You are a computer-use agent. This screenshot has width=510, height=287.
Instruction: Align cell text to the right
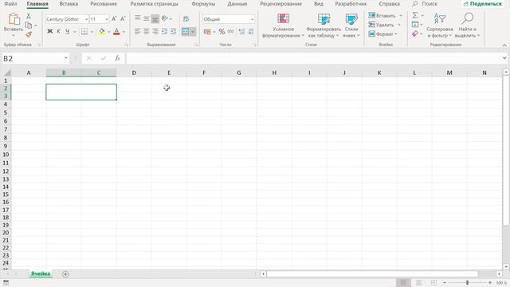(155, 32)
